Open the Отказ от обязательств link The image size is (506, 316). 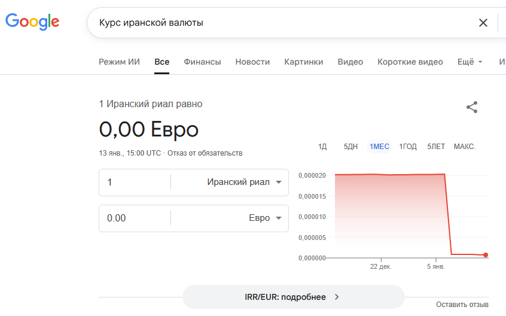(x=205, y=153)
